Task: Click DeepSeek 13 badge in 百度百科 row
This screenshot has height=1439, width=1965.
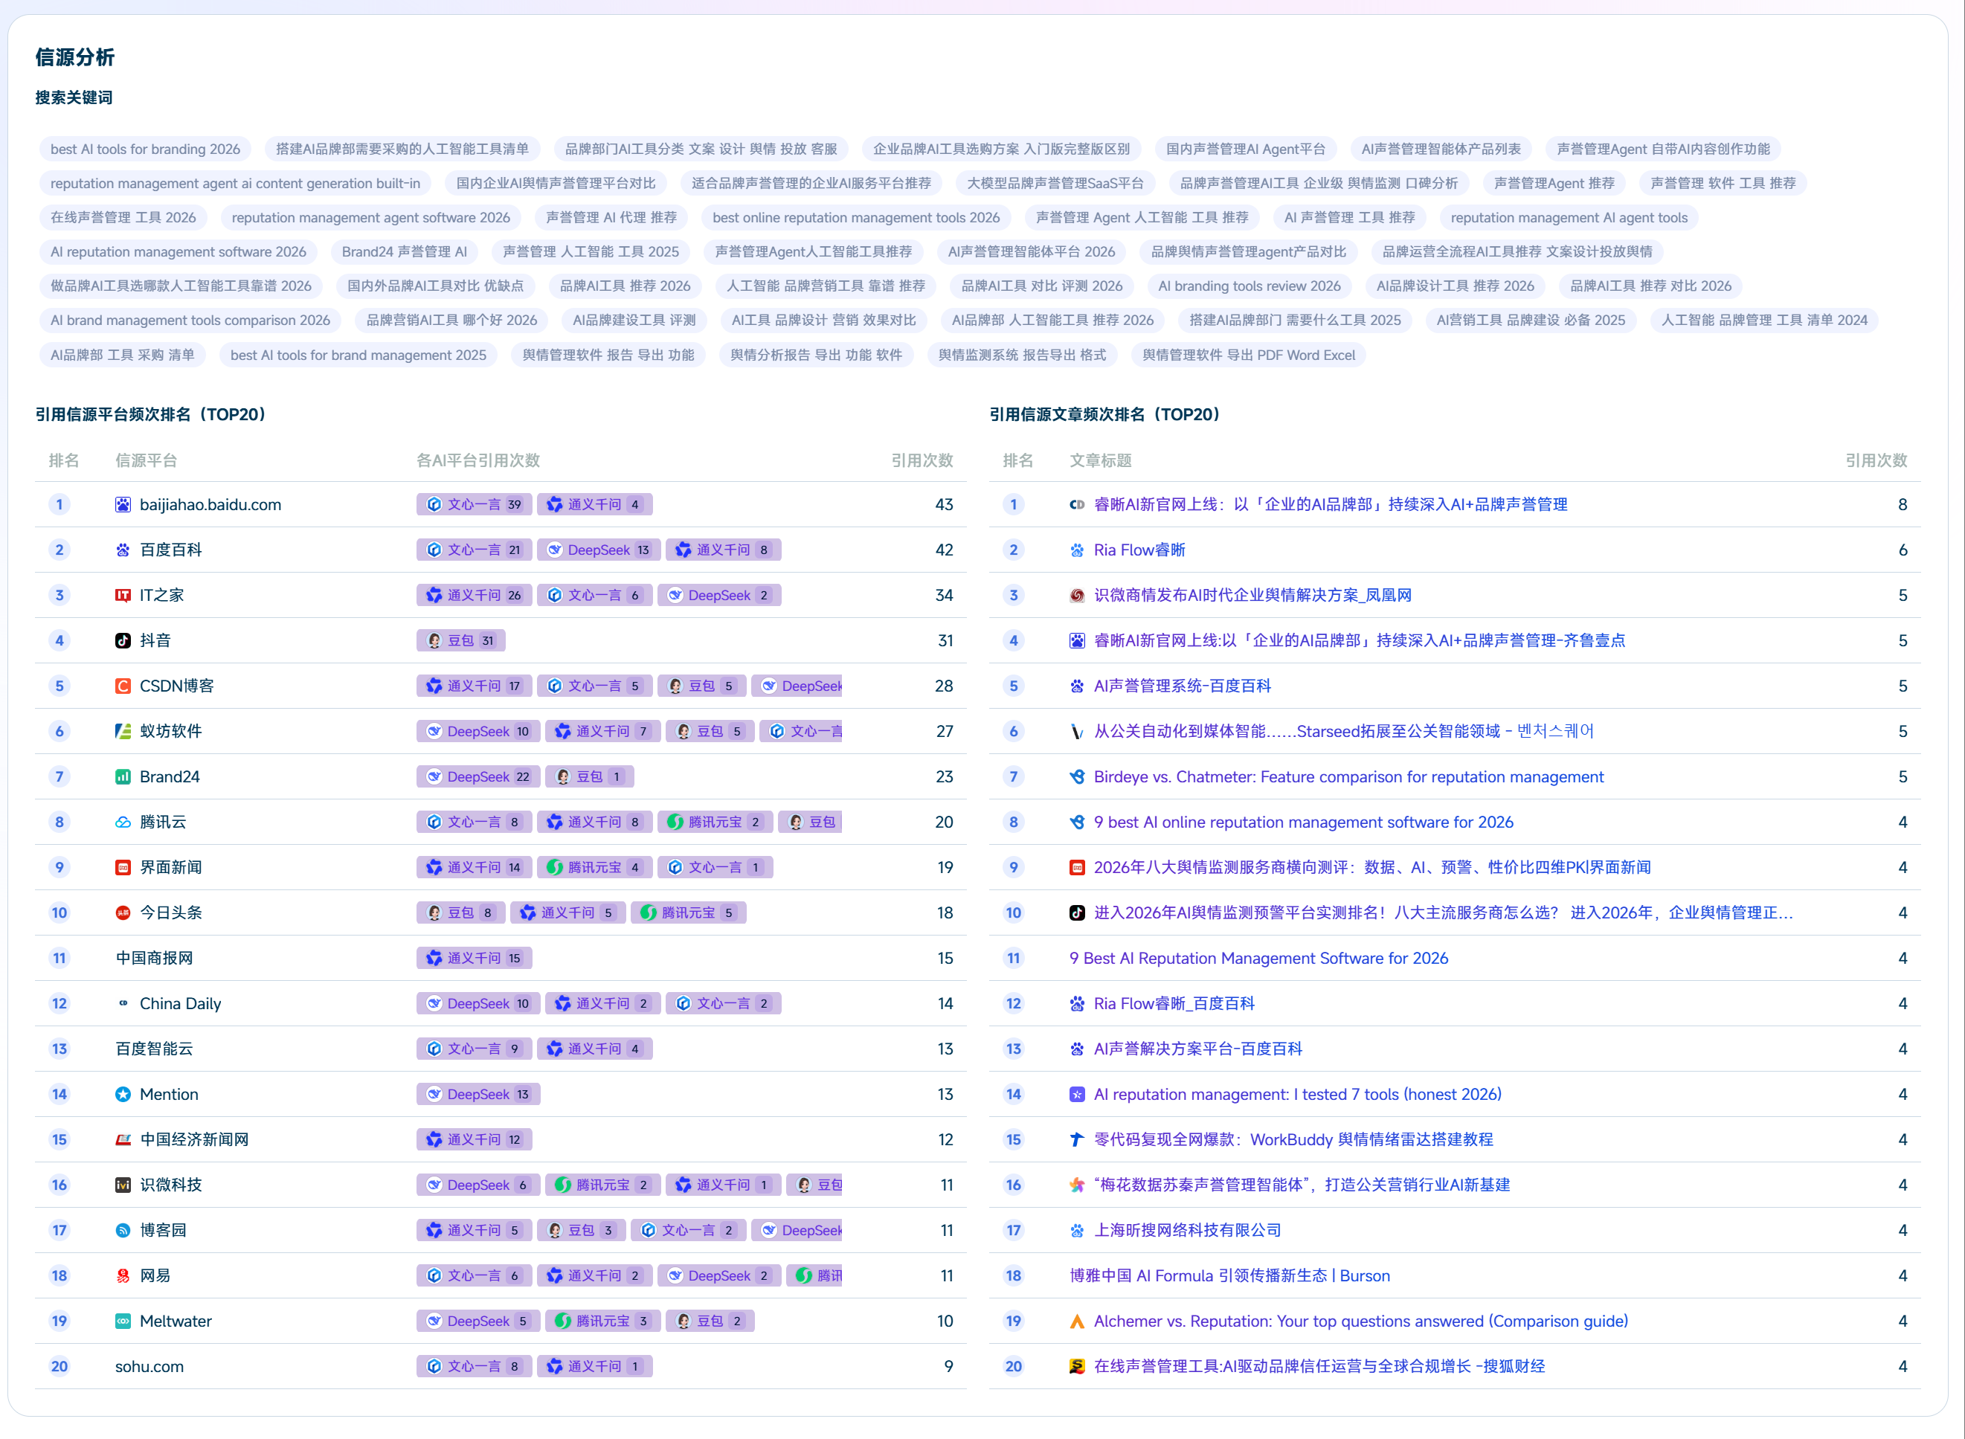Action: pos(599,550)
